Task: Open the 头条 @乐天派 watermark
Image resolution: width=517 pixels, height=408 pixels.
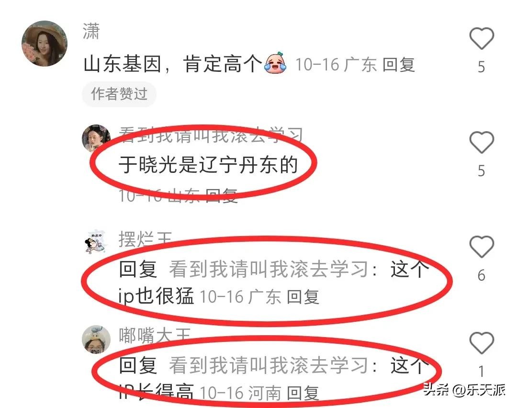Action: coord(464,390)
